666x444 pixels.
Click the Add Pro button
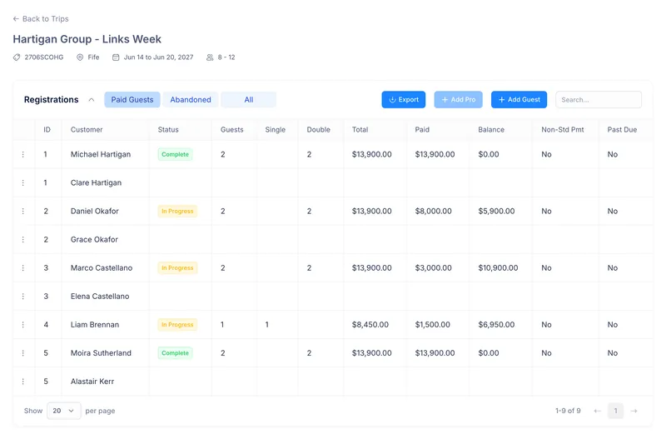(459, 99)
